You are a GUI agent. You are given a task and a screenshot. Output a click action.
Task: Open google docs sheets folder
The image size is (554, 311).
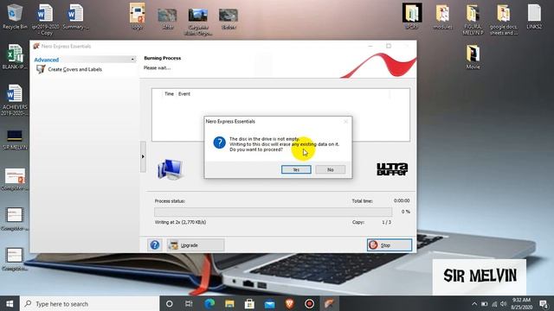coord(504,19)
